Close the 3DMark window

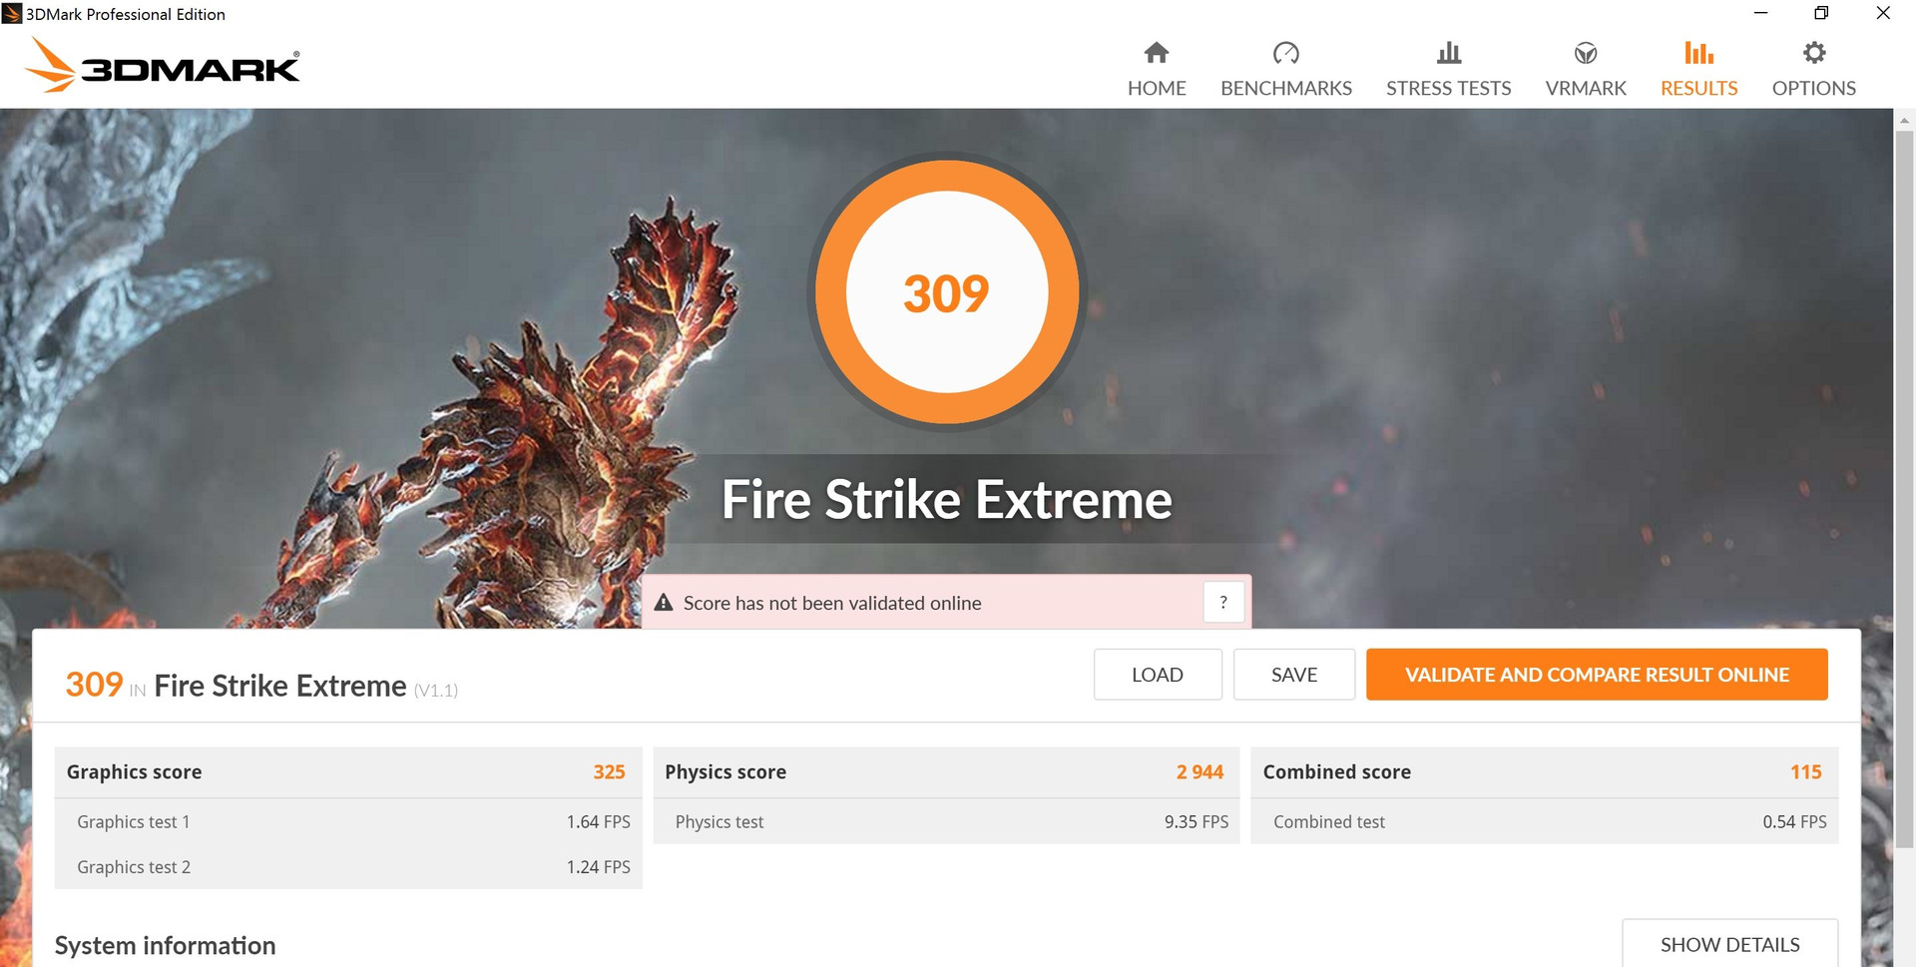pos(1883,13)
